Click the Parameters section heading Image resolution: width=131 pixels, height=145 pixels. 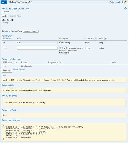click(x=7, y=36)
